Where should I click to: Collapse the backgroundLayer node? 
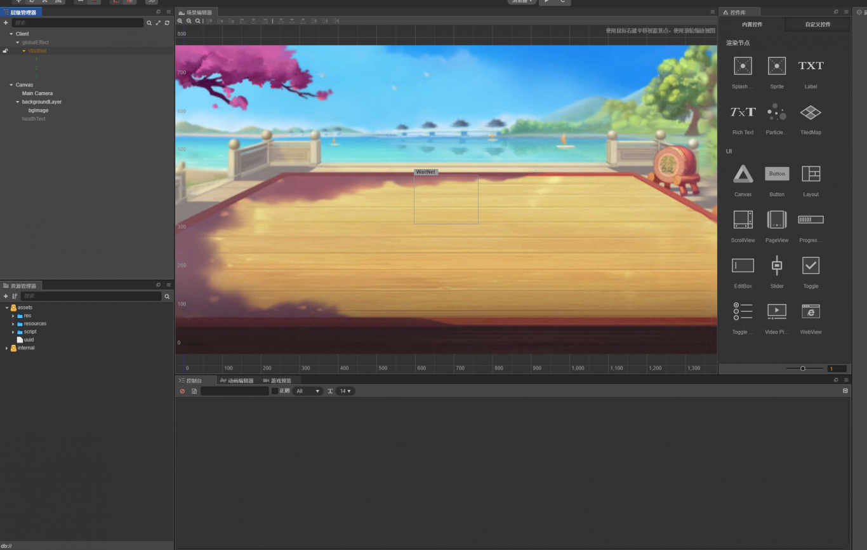pyautogui.click(x=18, y=102)
